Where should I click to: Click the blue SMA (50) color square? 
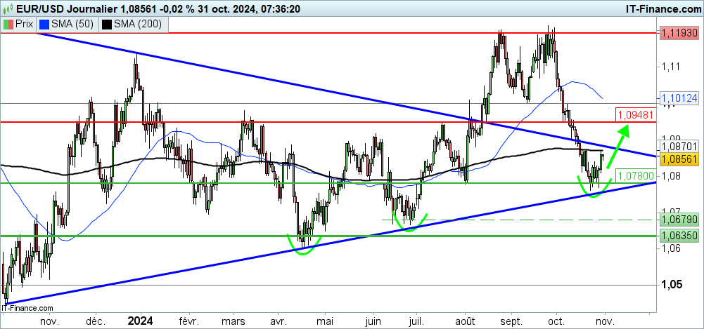[x=44, y=24]
